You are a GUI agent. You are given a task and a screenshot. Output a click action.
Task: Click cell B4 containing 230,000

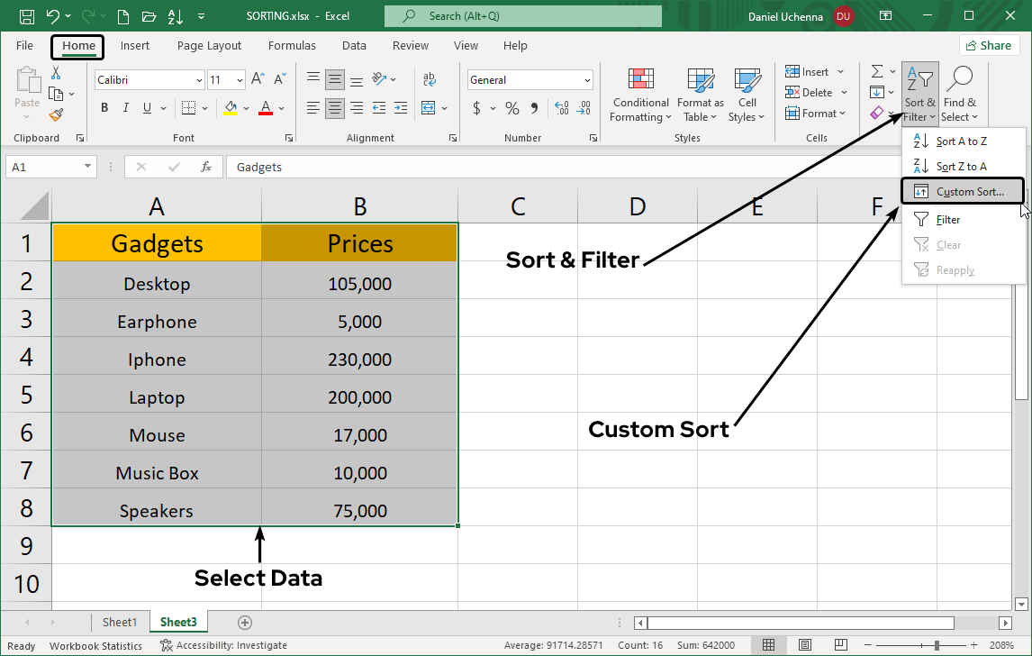[x=359, y=360]
